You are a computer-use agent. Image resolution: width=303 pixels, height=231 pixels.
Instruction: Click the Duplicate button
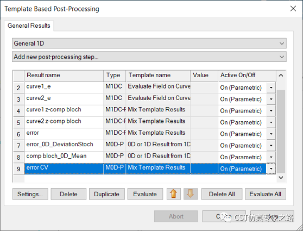click(106, 194)
